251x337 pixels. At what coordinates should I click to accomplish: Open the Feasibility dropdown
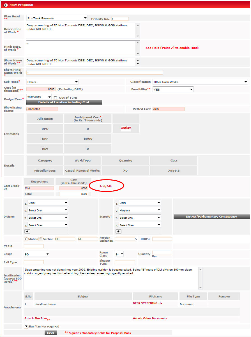(x=173, y=89)
